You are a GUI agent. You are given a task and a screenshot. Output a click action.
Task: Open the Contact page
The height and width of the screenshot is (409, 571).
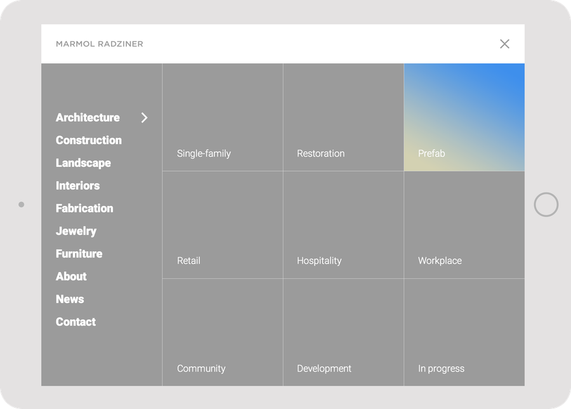(x=75, y=321)
